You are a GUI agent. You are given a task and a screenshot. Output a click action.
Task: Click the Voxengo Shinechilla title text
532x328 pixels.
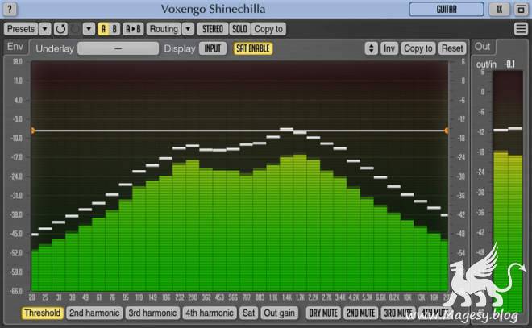(213, 9)
